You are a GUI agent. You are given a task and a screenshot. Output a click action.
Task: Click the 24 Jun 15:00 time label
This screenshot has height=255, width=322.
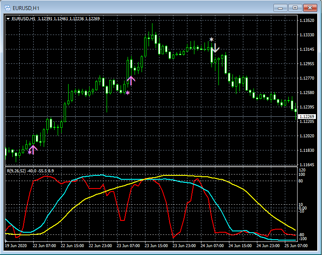(240, 246)
